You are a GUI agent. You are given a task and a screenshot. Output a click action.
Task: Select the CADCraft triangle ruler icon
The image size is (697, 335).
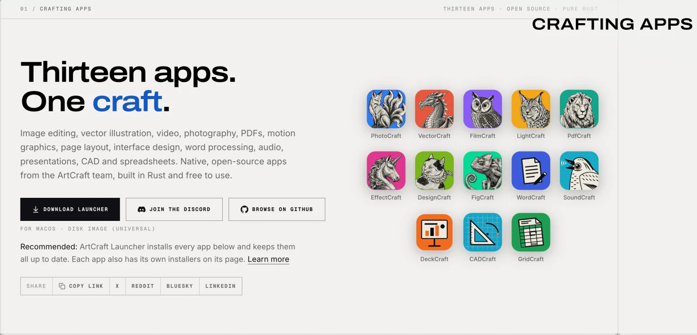(x=482, y=232)
